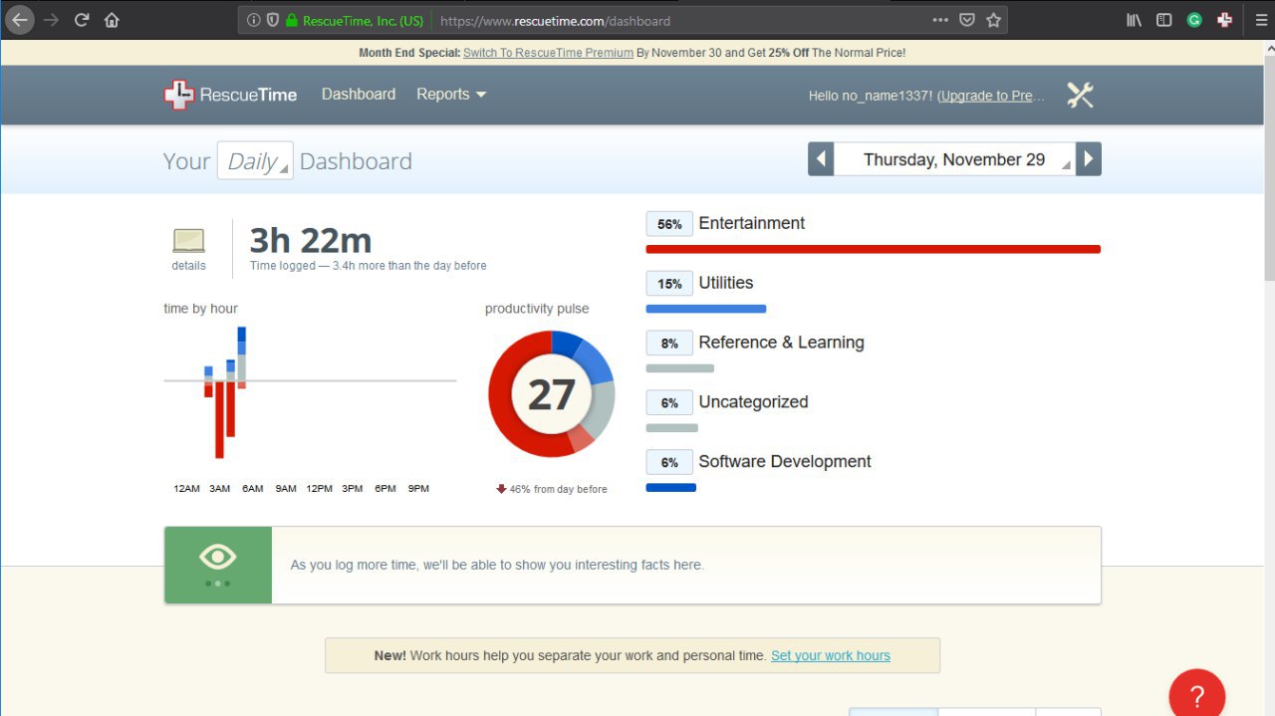The width and height of the screenshot is (1275, 716).
Task: Open the Uncategorized category
Action: point(753,402)
